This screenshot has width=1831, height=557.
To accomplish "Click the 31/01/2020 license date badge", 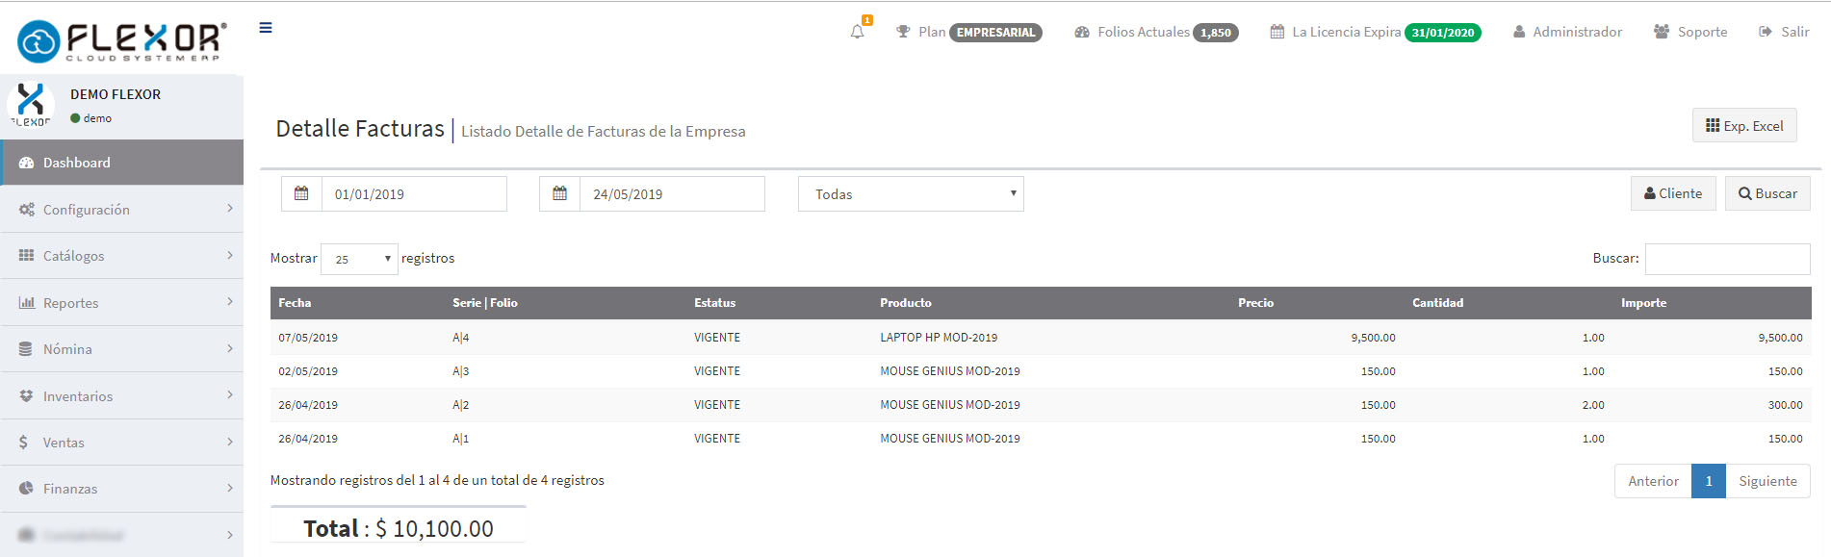I will 1443,33.
